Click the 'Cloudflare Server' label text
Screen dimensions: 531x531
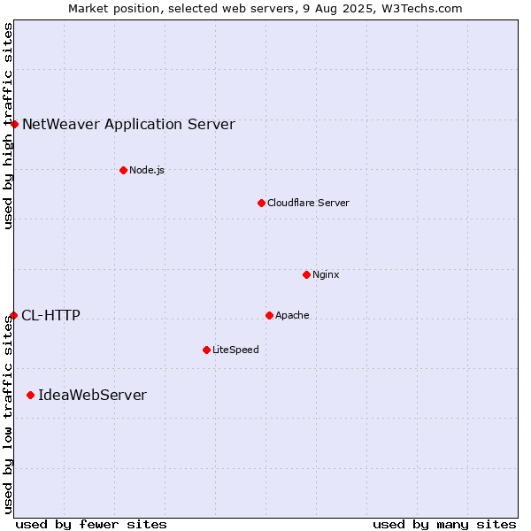point(308,203)
